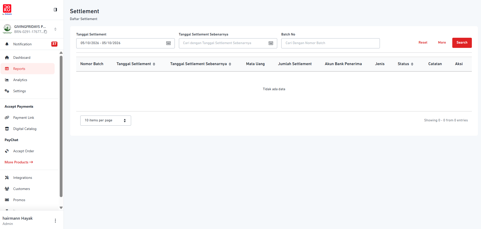
Task: Click the Reports table icon
Action: (x=7, y=69)
